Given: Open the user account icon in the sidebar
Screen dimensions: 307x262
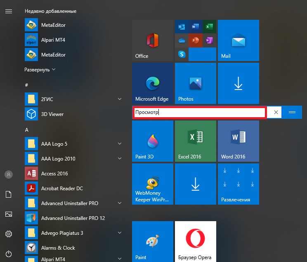Looking at the screenshot, I should (x=9, y=175).
